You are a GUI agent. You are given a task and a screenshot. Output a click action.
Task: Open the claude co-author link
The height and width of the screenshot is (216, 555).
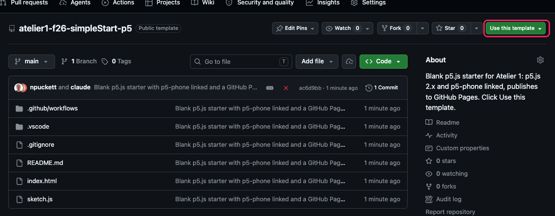coord(81,88)
